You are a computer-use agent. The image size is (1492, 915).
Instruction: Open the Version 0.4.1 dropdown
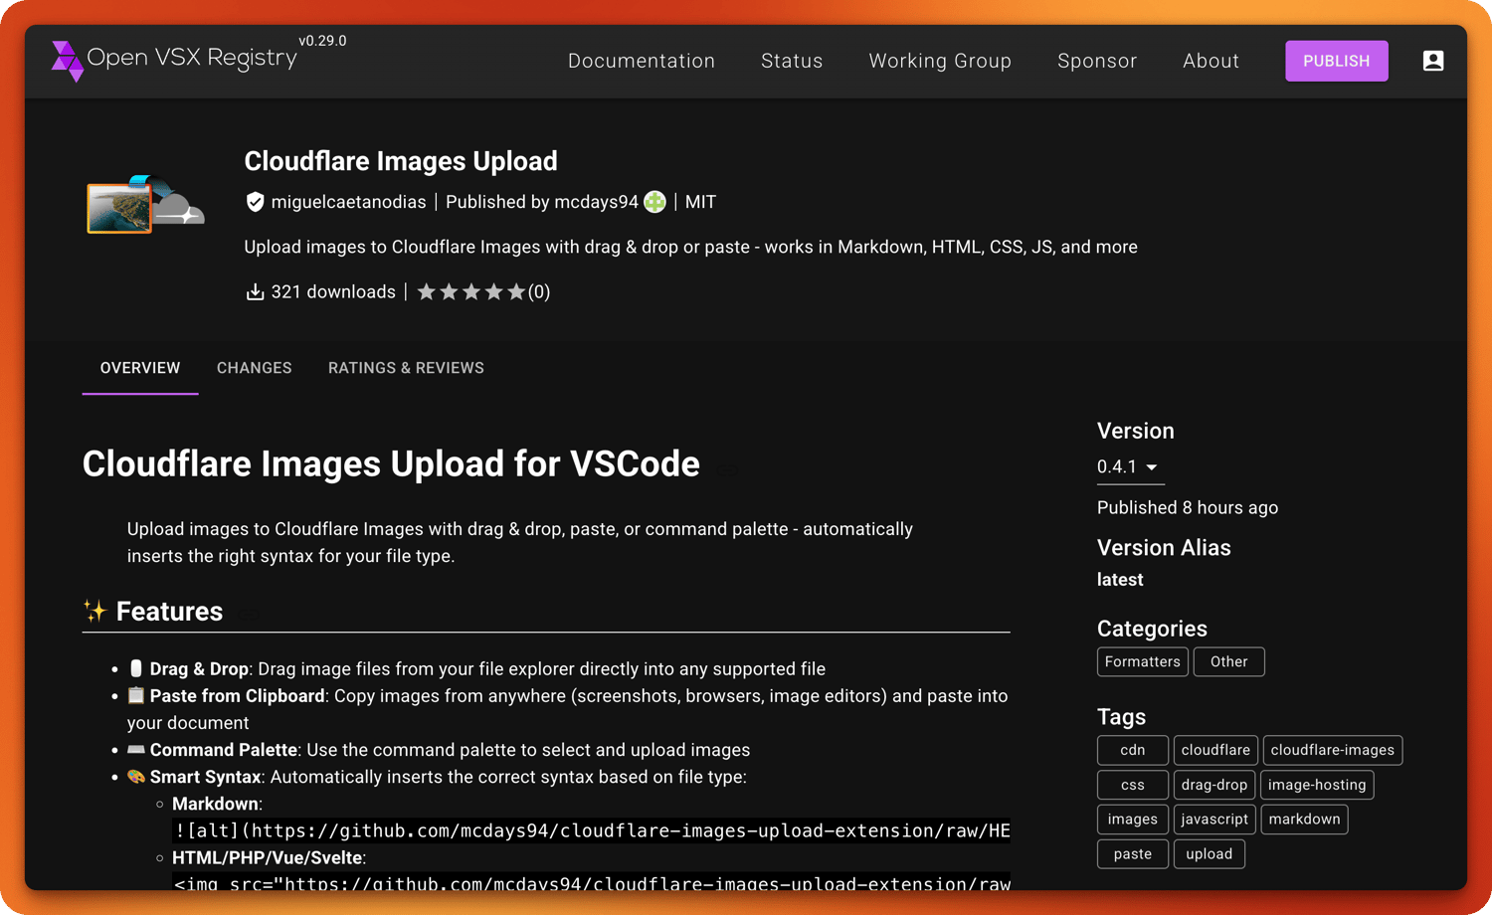[x=1129, y=467]
